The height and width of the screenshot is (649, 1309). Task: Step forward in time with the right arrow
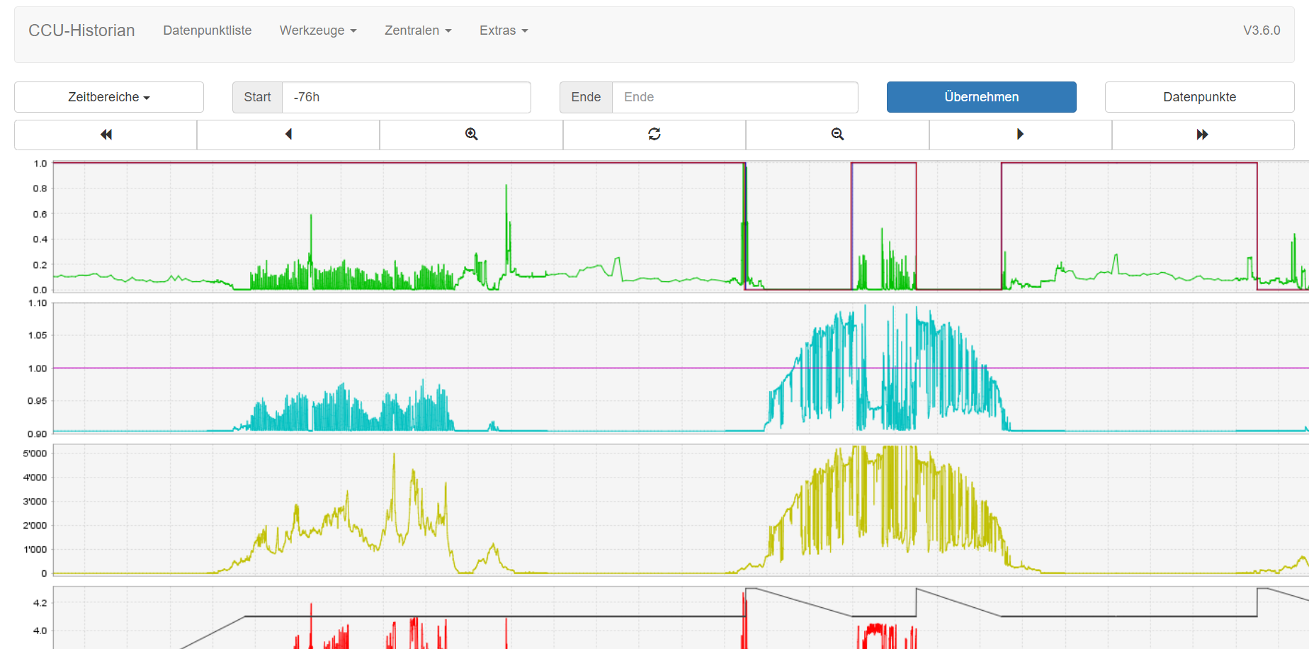1020,135
